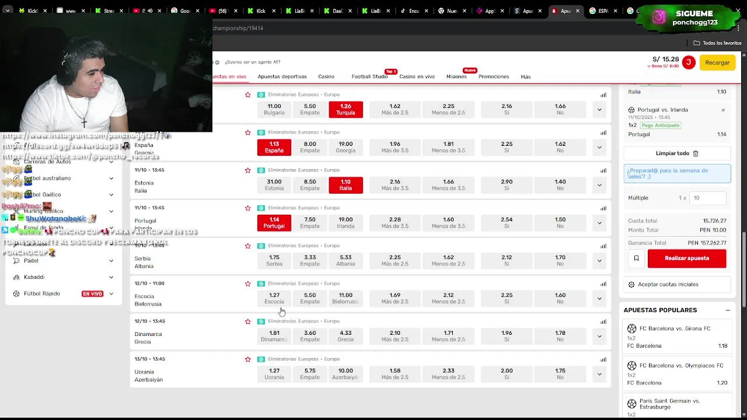Open statistics icon for Bulgaria vs Turquía
This screenshot has width=747, height=420.
click(x=603, y=95)
